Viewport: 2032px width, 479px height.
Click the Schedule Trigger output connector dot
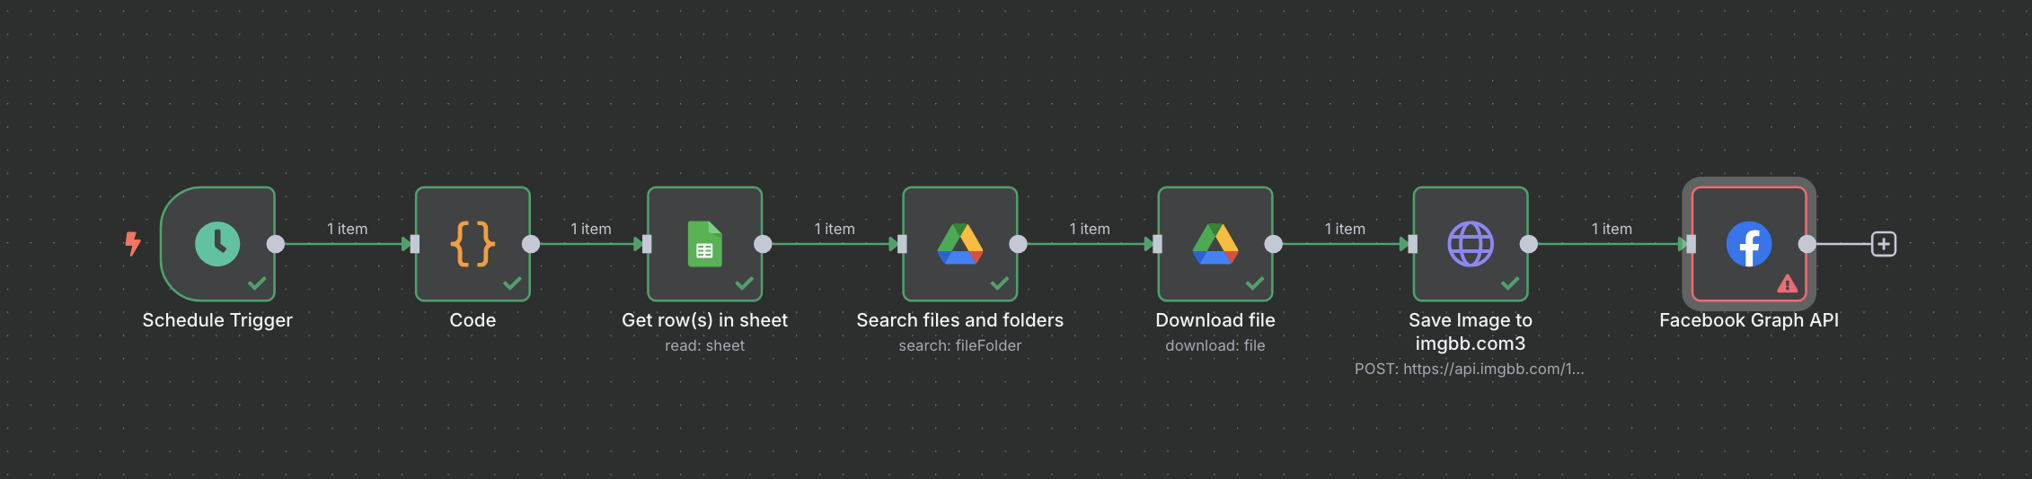(276, 244)
